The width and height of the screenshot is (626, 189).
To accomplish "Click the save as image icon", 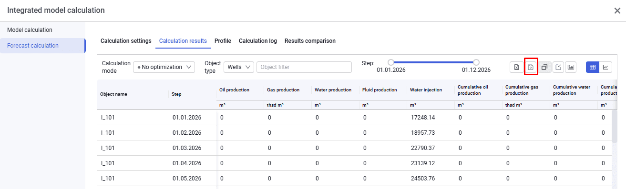I will click(571, 67).
